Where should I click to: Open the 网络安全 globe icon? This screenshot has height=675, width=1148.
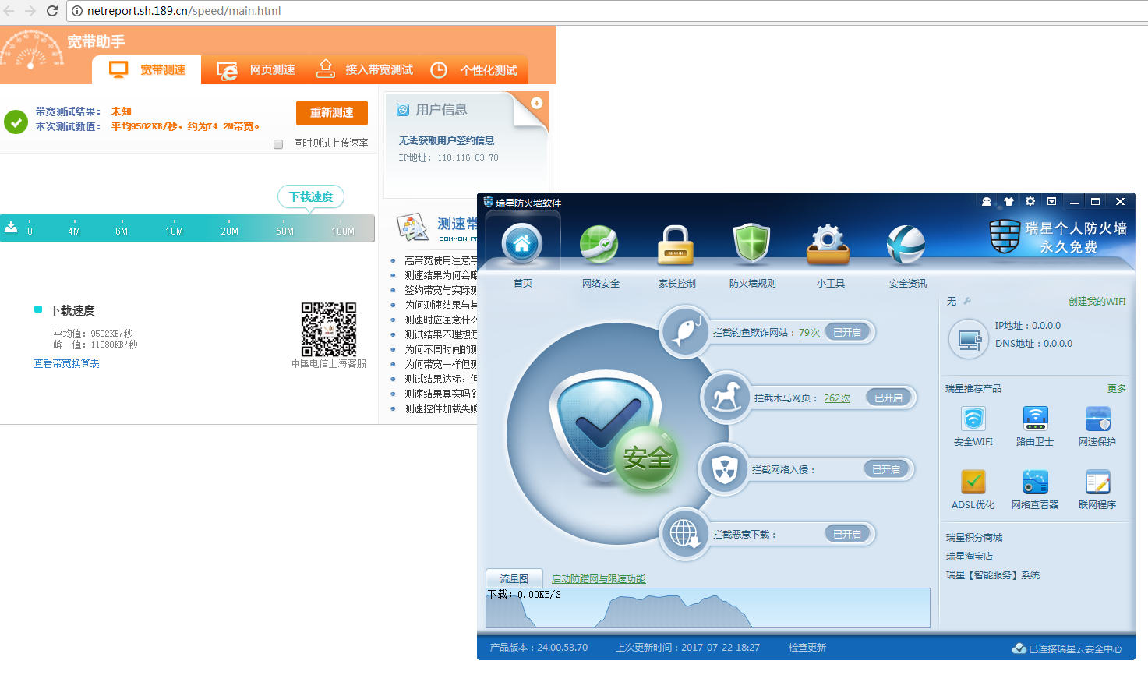tap(599, 245)
